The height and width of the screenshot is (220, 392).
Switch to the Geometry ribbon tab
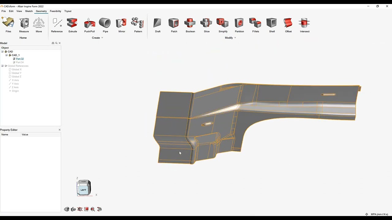[41, 11]
